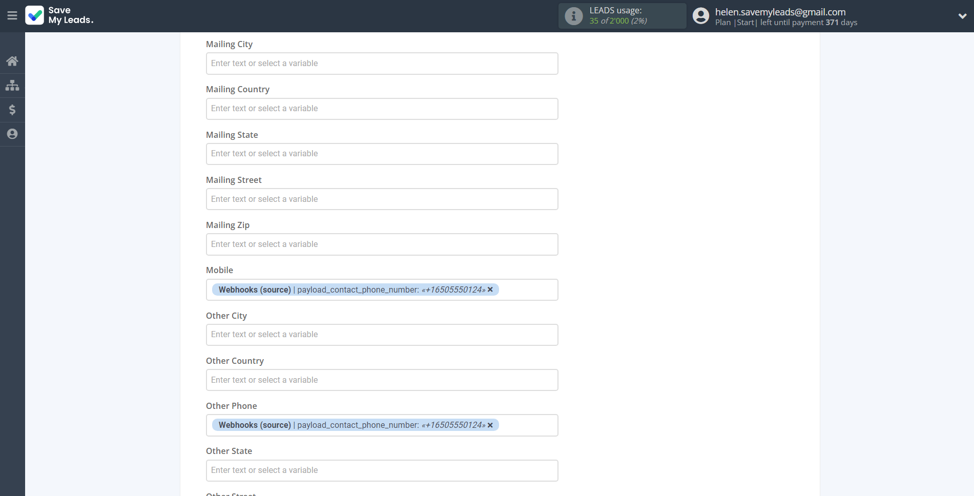Image resolution: width=974 pixels, height=496 pixels.
Task: Expand account dropdown chevron
Action: 962,16
